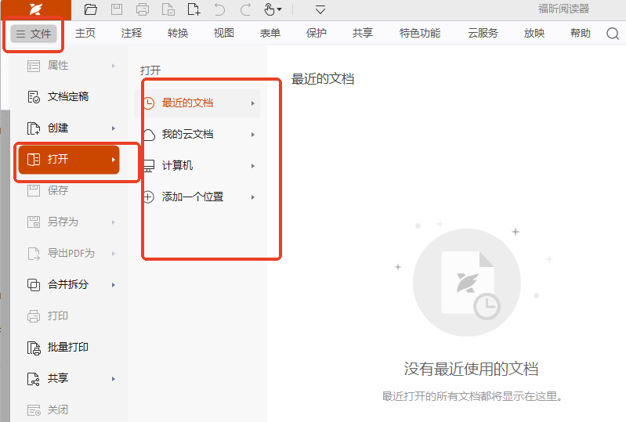The image size is (626, 422).
Task: Click the plus circle icon beside 添加一个位置
Action: (149, 197)
